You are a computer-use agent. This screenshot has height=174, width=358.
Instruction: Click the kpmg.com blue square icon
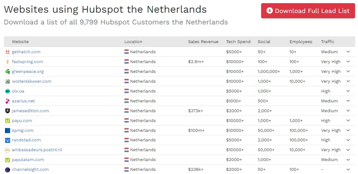[8, 131]
